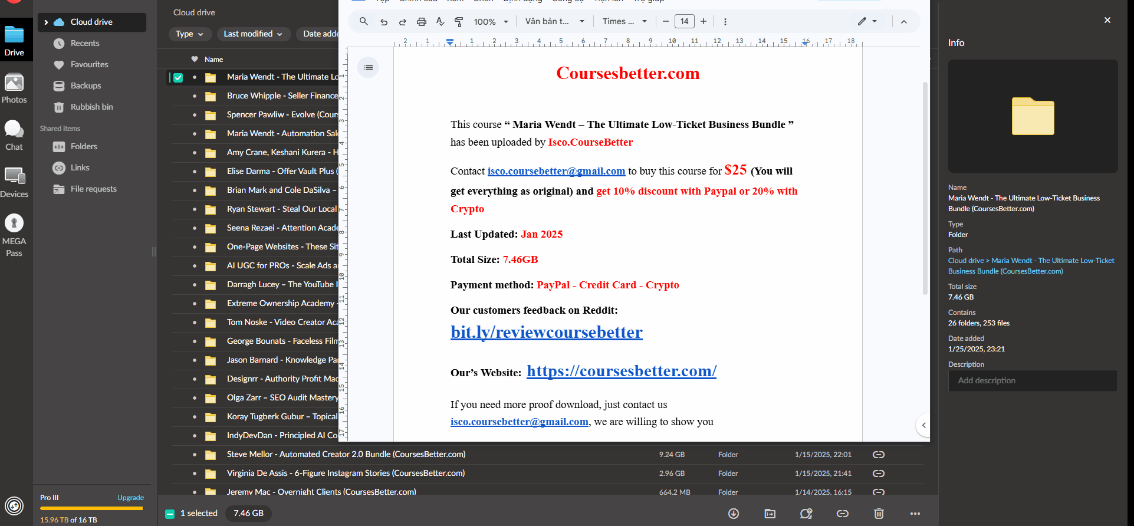Open Rubbish bin in the sidebar
1134x526 pixels.
[91, 107]
